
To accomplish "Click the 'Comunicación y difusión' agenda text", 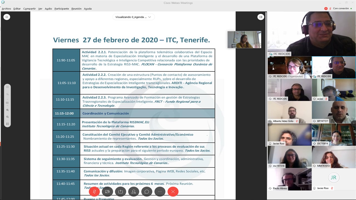I will tap(103, 171).
